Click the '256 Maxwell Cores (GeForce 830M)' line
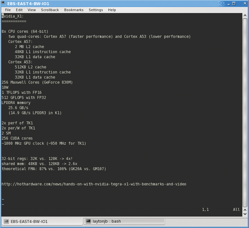249x228 pixels. tap(37, 82)
